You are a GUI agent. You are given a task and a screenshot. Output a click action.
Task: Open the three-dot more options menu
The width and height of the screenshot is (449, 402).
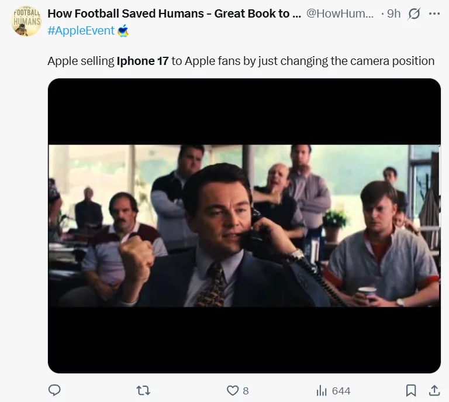point(434,13)
